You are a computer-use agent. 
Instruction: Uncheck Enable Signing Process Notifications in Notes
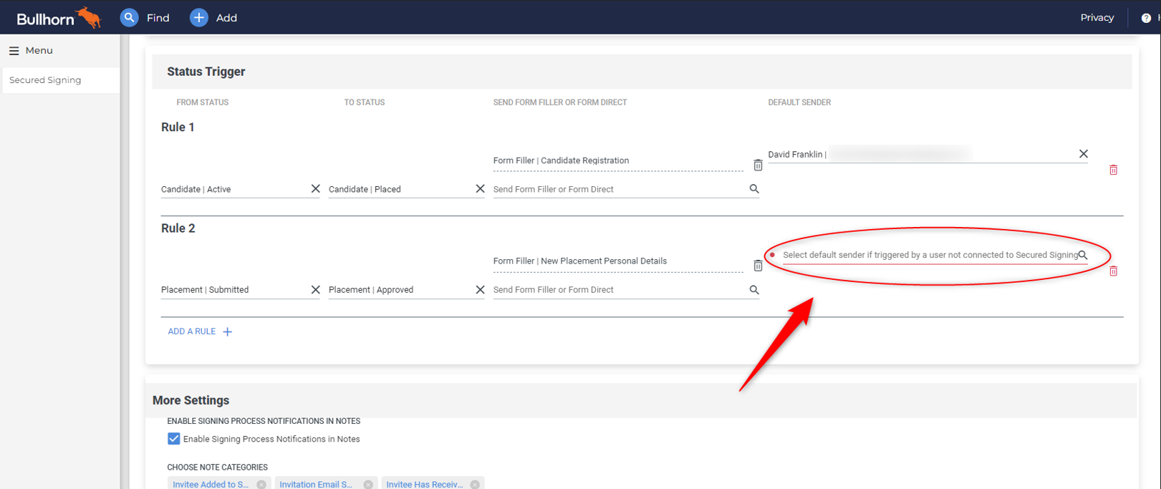[x=174, y=439]
